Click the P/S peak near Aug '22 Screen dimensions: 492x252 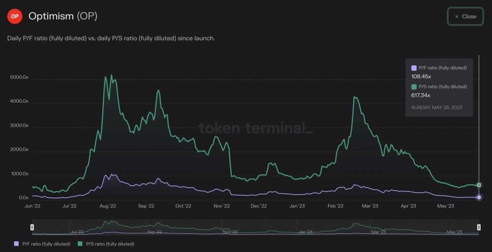tap(111, 75)
